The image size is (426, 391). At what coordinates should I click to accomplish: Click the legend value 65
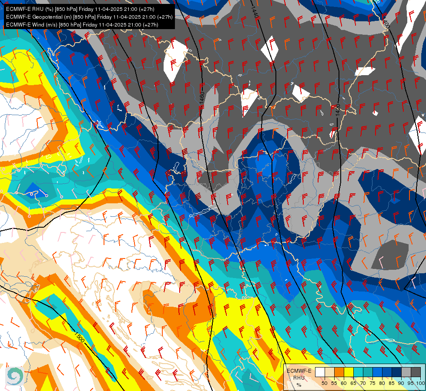353,384
